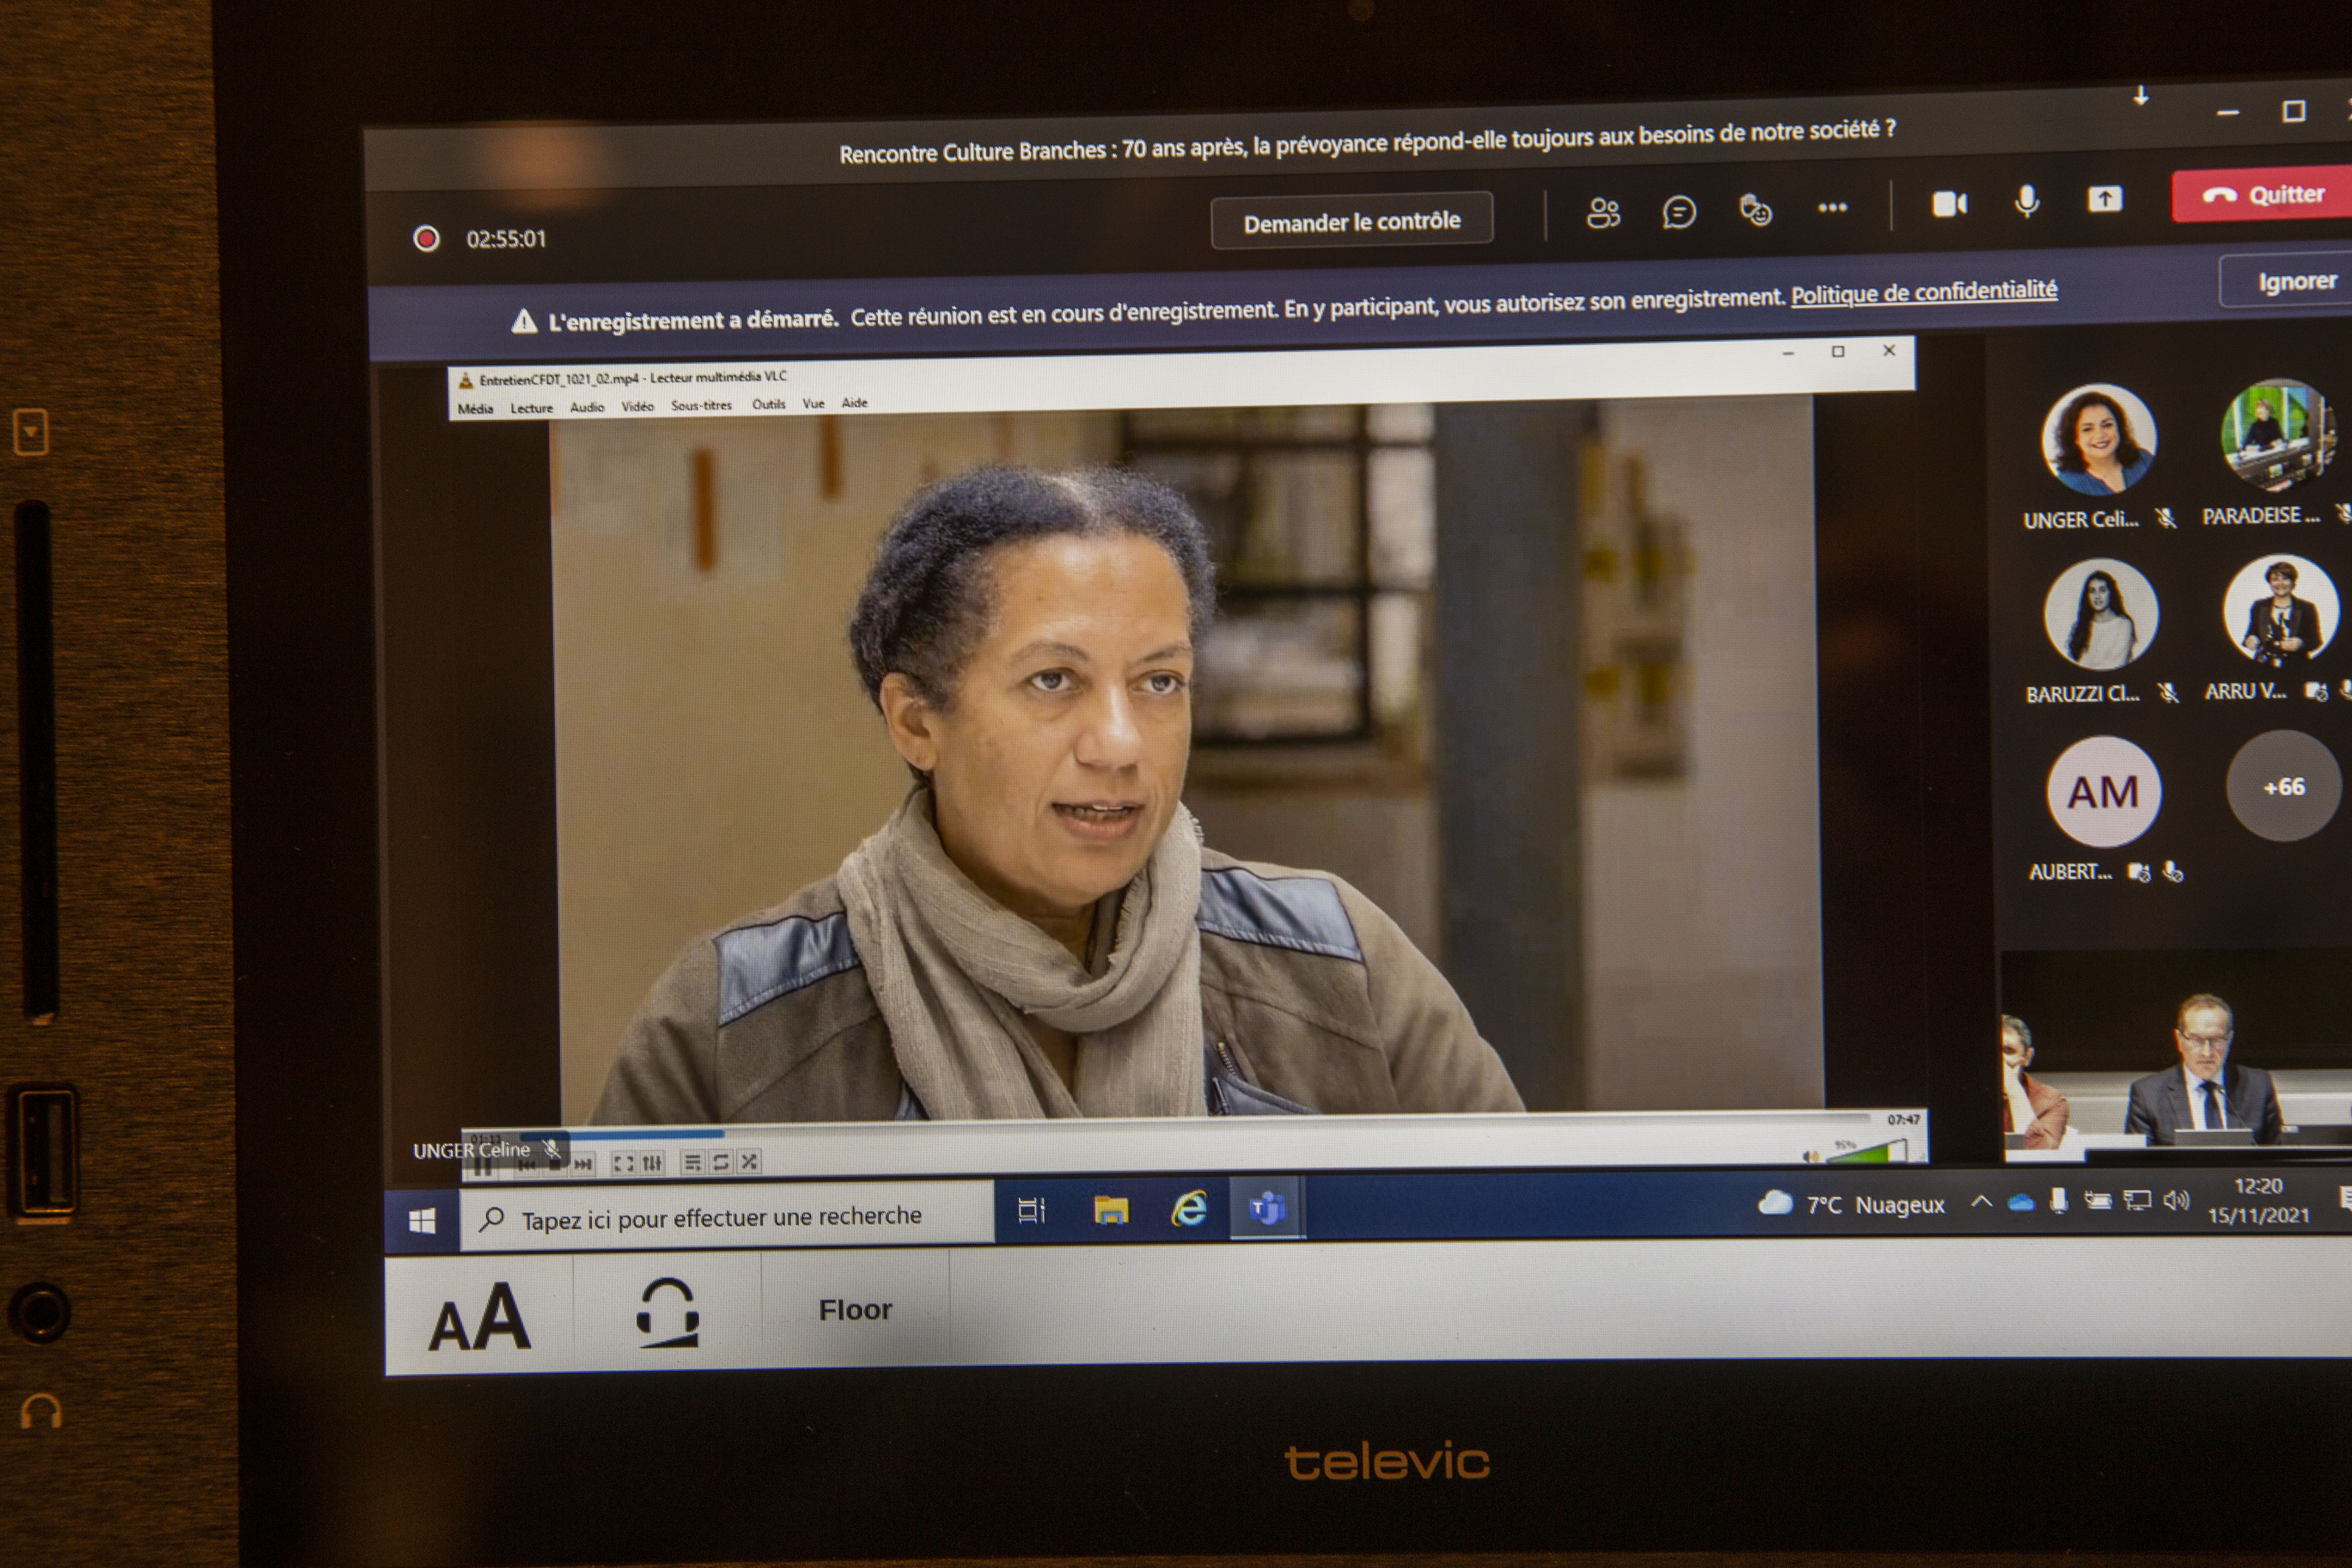Viewport: 2352px width, 1568px height.
Task: Open VLC extended settings equalizer icon
Action: tap(652, 1163)
